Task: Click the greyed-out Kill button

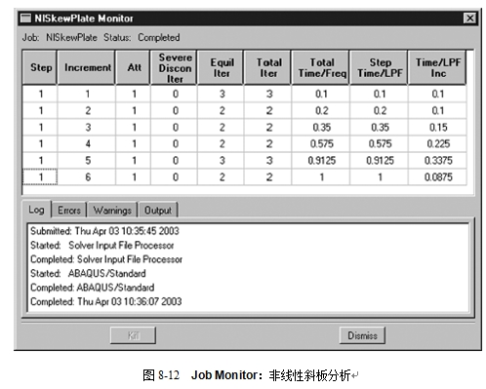Action: 133,335
